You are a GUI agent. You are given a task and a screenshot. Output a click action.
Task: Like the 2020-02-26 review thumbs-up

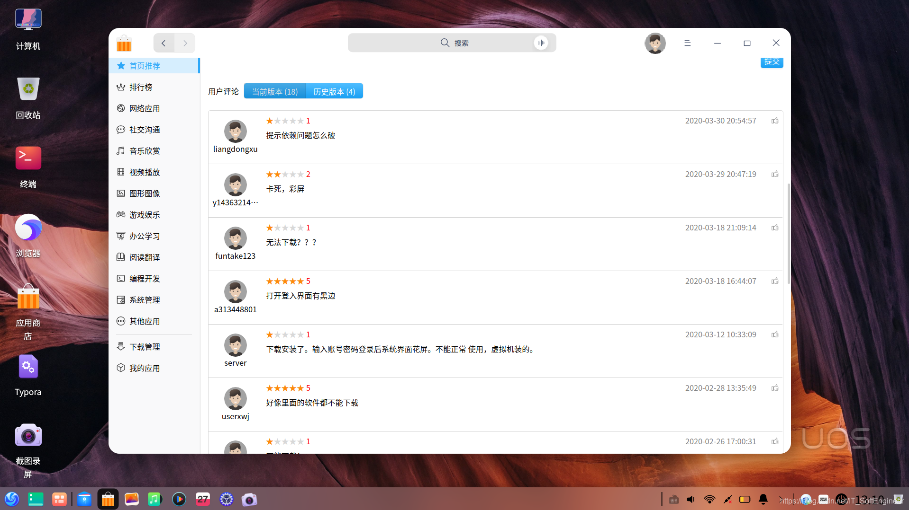pos(775,441)
